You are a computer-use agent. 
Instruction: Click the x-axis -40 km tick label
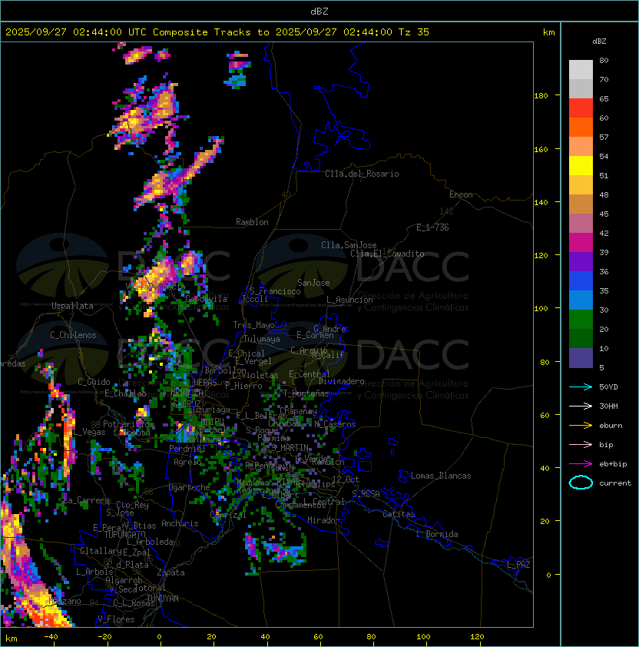[x=51, y=637]
